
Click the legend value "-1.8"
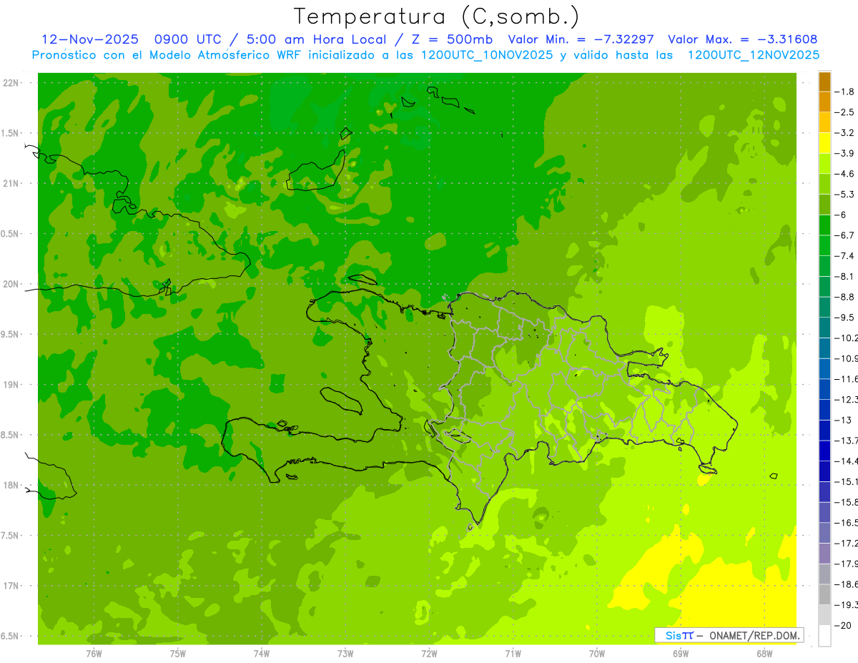(x=845, y=92)
